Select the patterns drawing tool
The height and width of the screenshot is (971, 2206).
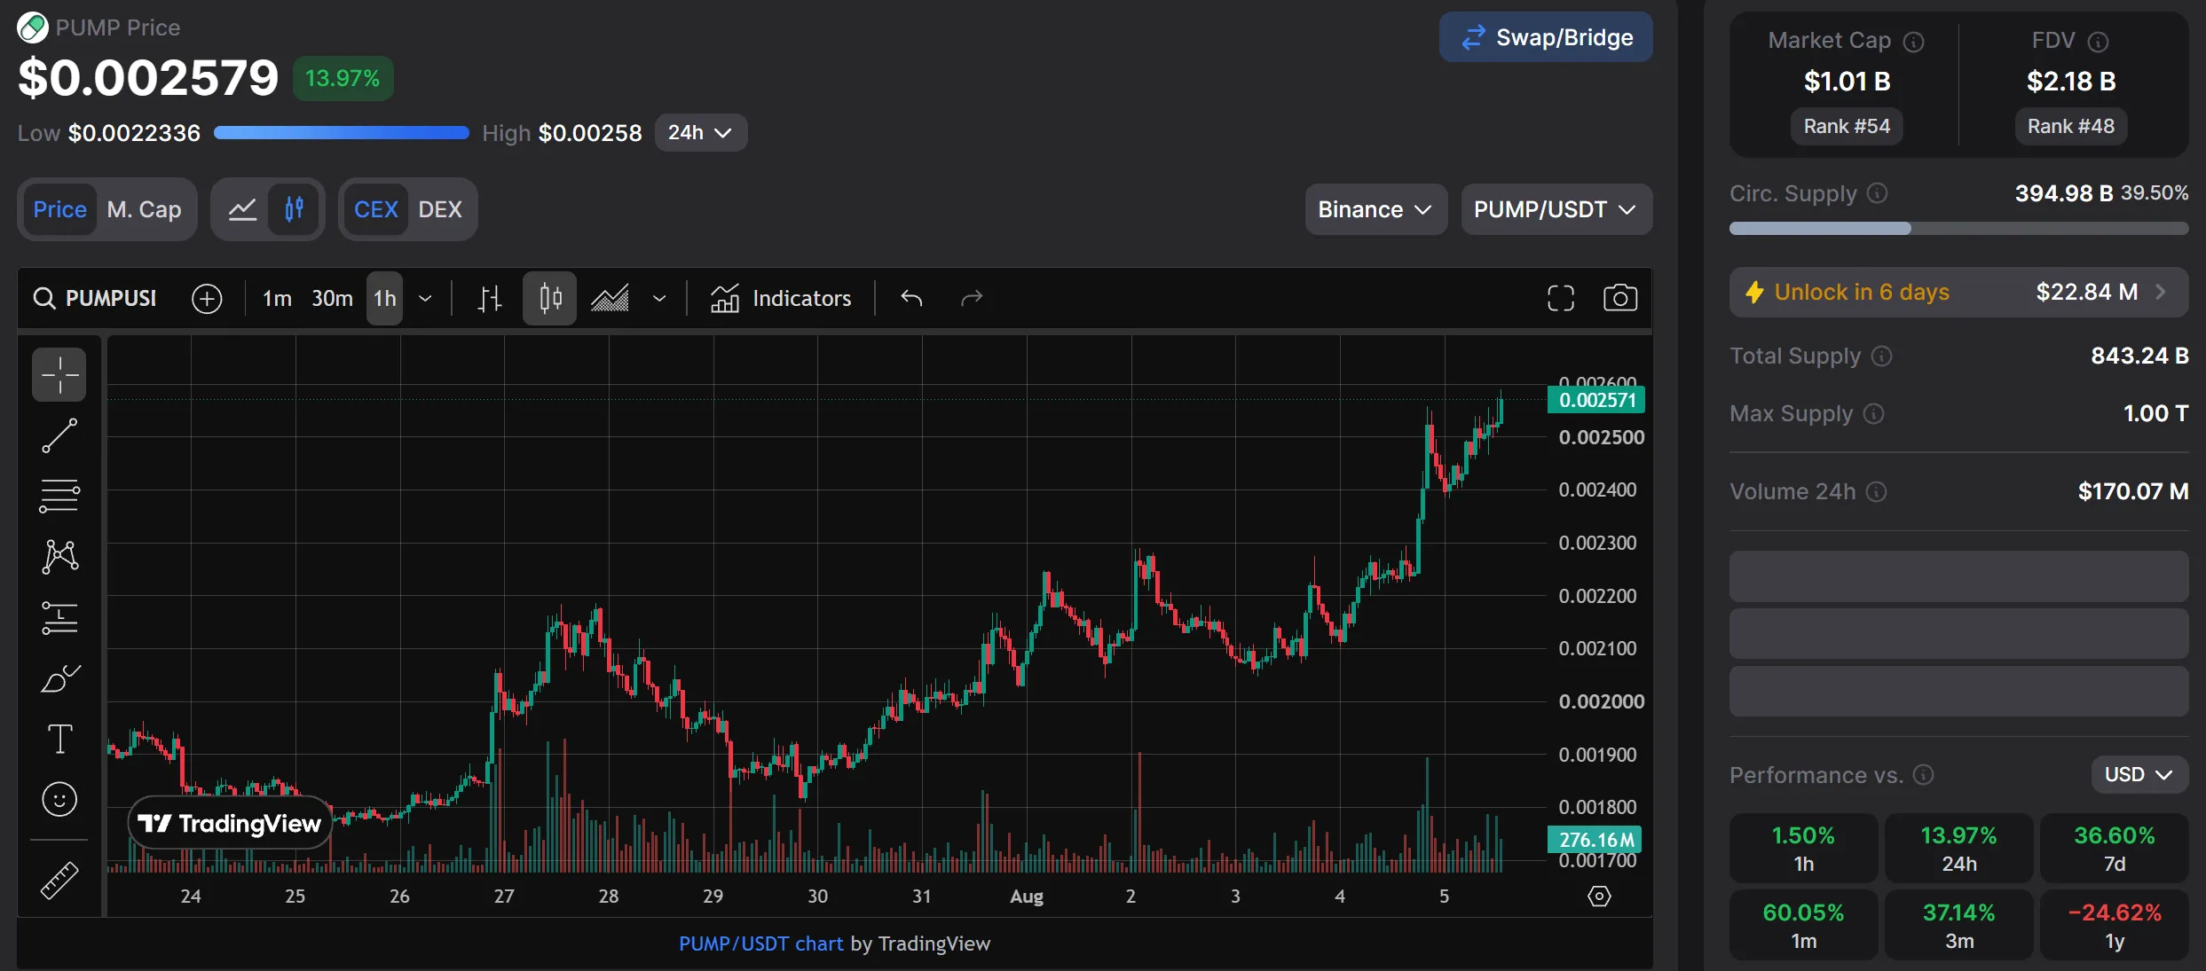pyautogui.click(x=59, y=556)
